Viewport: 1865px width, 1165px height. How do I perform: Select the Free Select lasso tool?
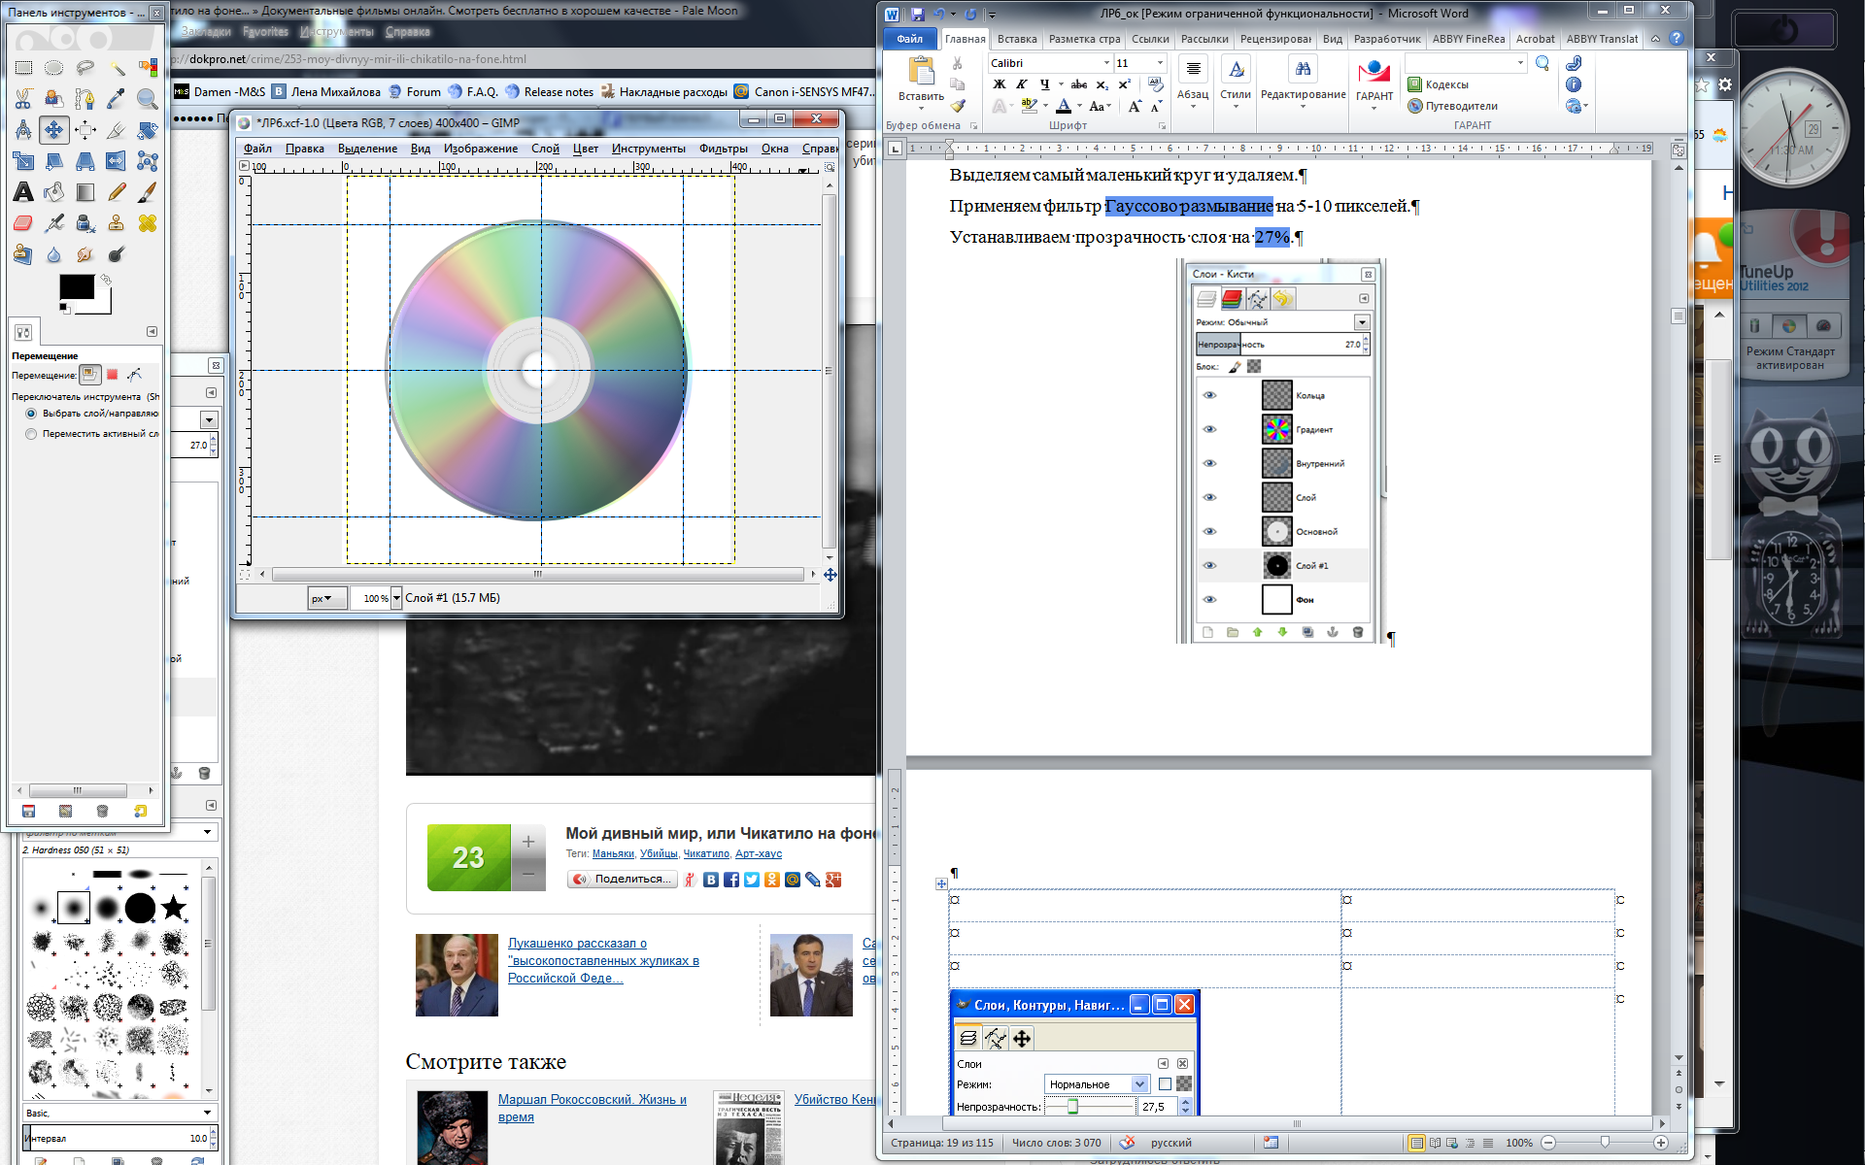(x=85, y=68)
